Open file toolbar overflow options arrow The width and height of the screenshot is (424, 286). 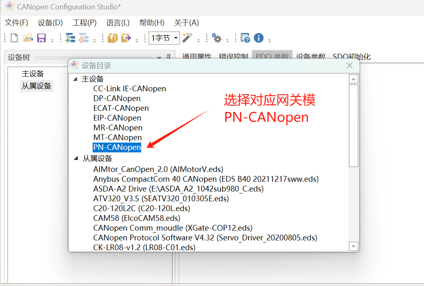point(52,40)
